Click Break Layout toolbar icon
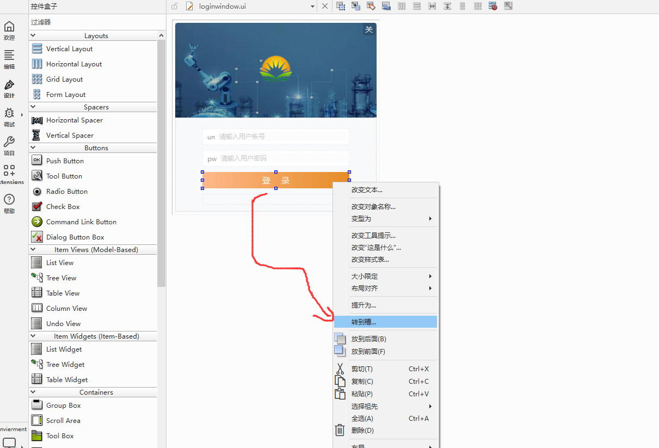This screenshot has height=448, width=659. coord(493,6)
